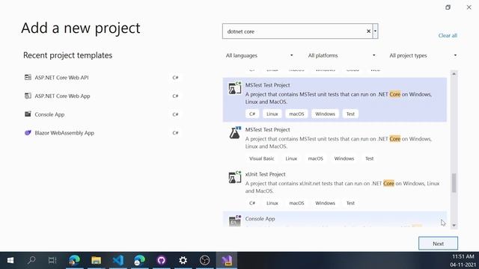Image resolution: width=479 pixels, height=269 pixels.
Task: Open Task View on the taskbar
Action: point(52,260)
